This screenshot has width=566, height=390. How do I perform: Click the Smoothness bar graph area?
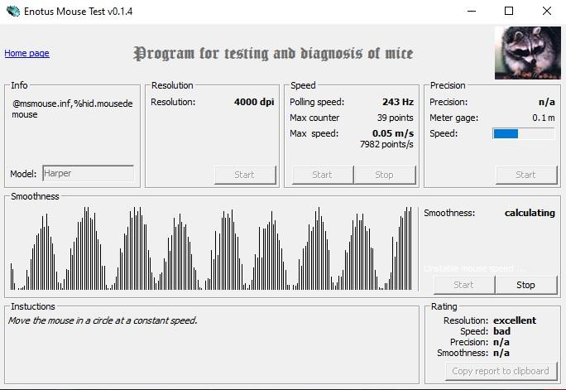(213, 248)
